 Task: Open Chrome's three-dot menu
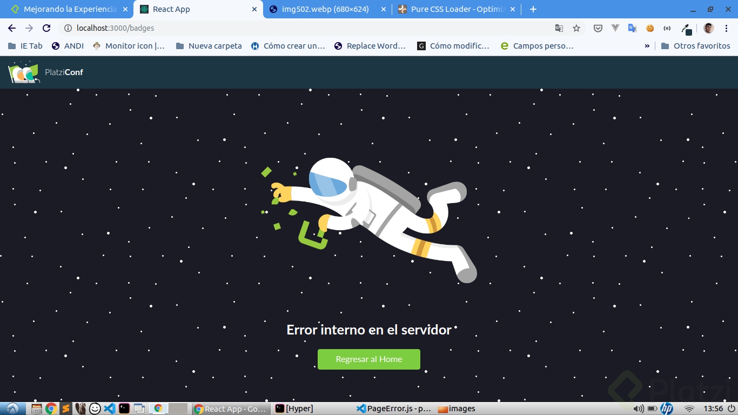tap(727, 28)
